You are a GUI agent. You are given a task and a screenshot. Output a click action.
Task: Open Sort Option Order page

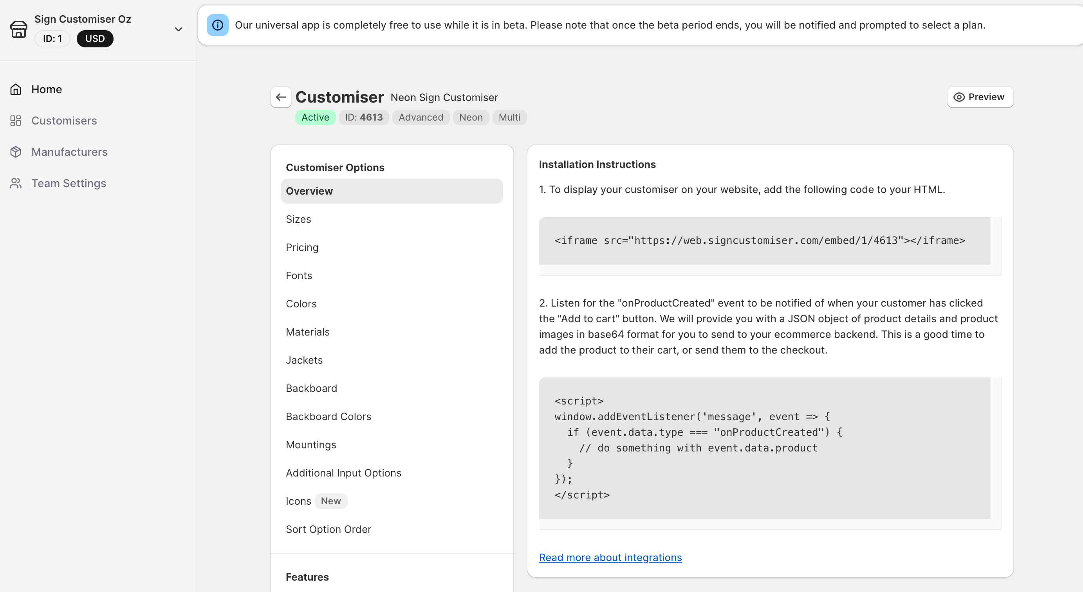(x=328, y=529)
